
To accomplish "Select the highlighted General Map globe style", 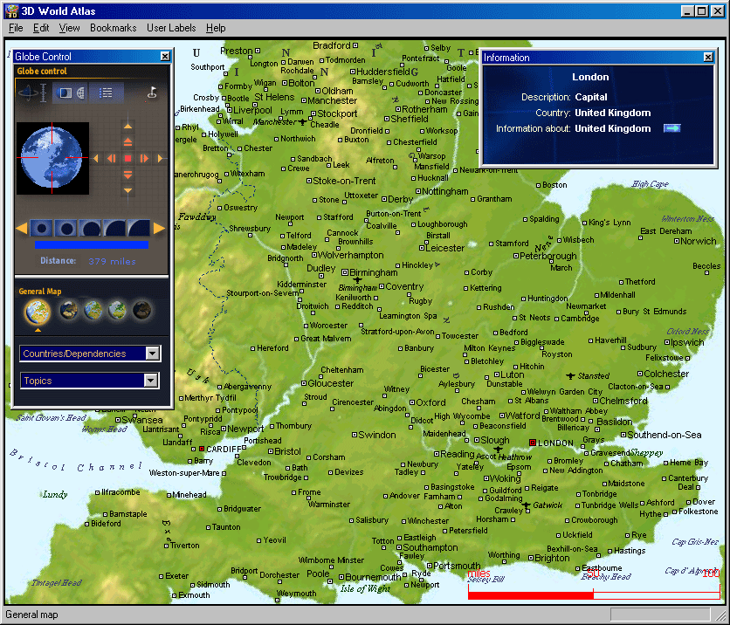I will 38,312.
